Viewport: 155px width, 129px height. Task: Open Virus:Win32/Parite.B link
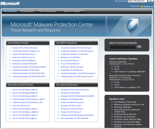(70, 64)
